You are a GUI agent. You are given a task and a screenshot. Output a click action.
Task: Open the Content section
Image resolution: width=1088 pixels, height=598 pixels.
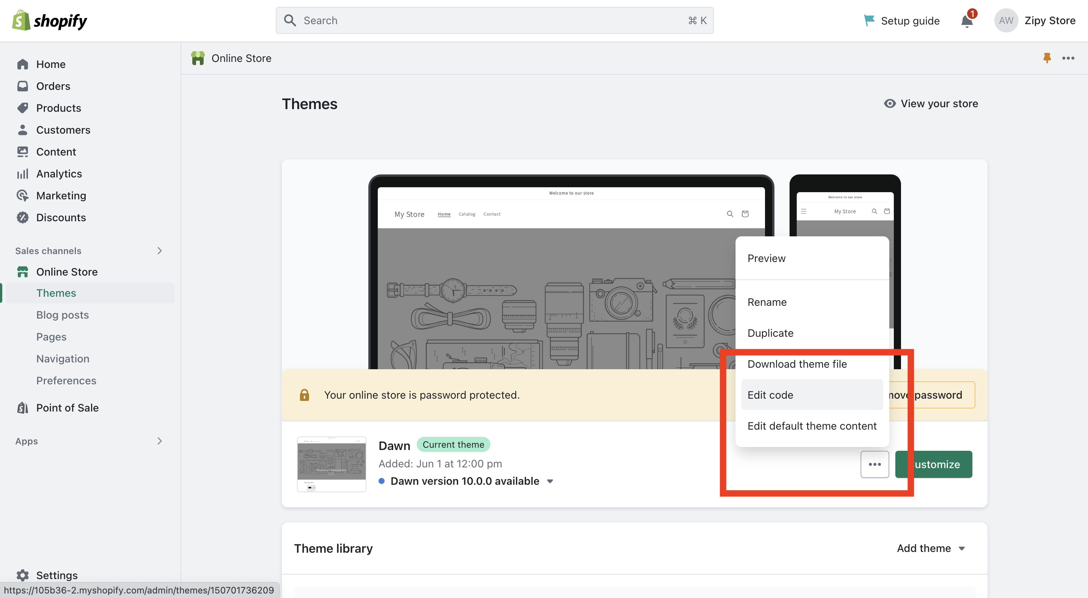point(56,152)
